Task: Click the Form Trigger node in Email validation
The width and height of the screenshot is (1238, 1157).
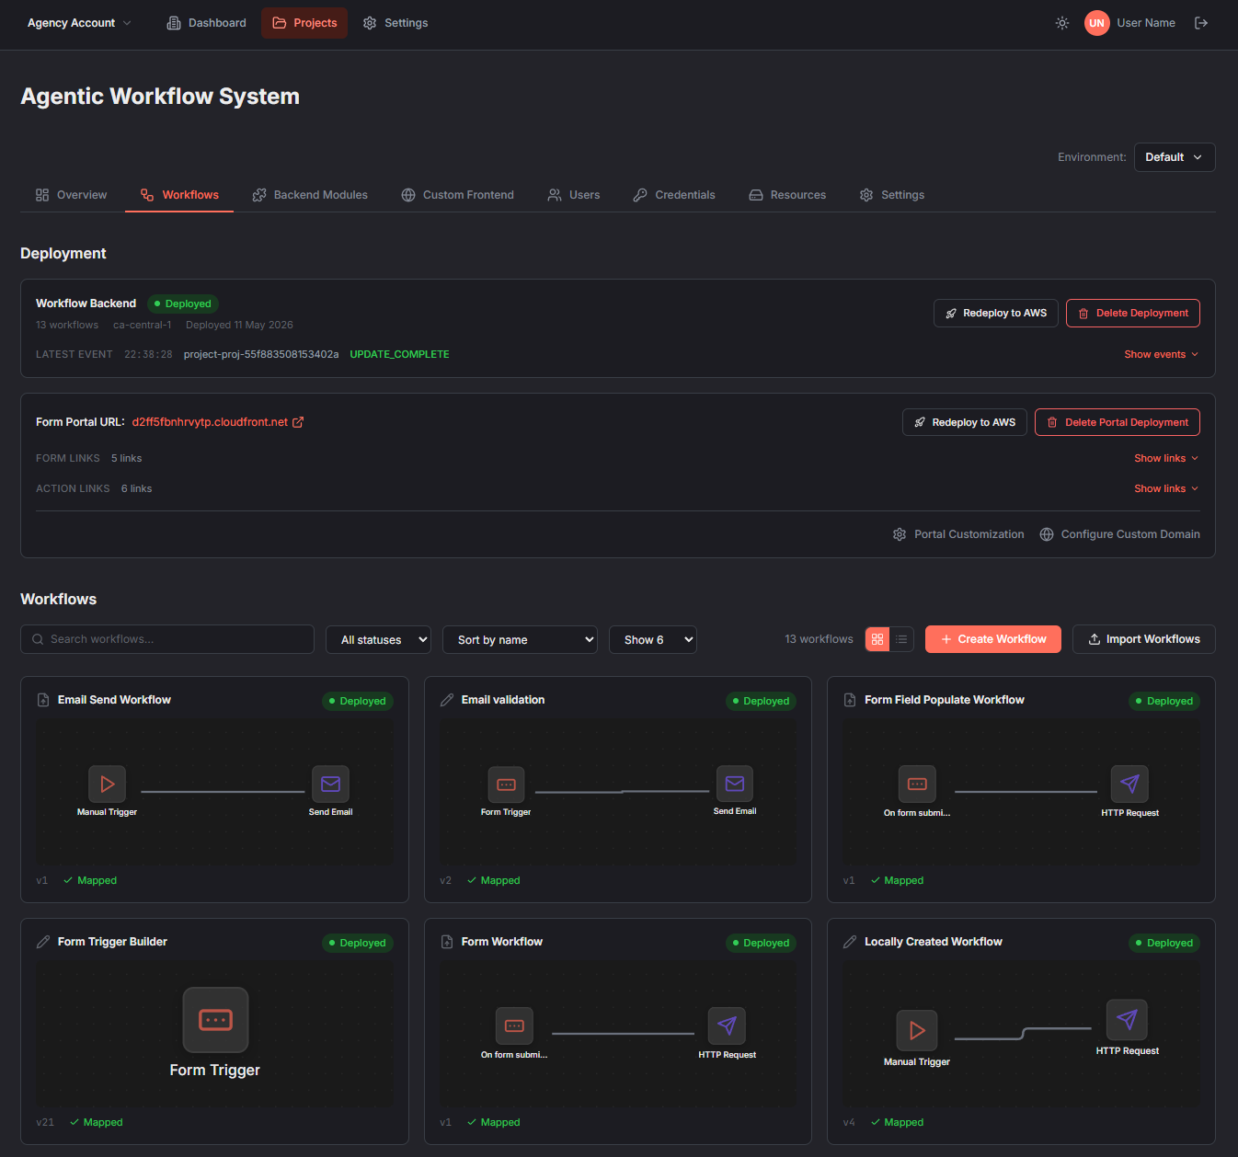Action: click(506, 785)
